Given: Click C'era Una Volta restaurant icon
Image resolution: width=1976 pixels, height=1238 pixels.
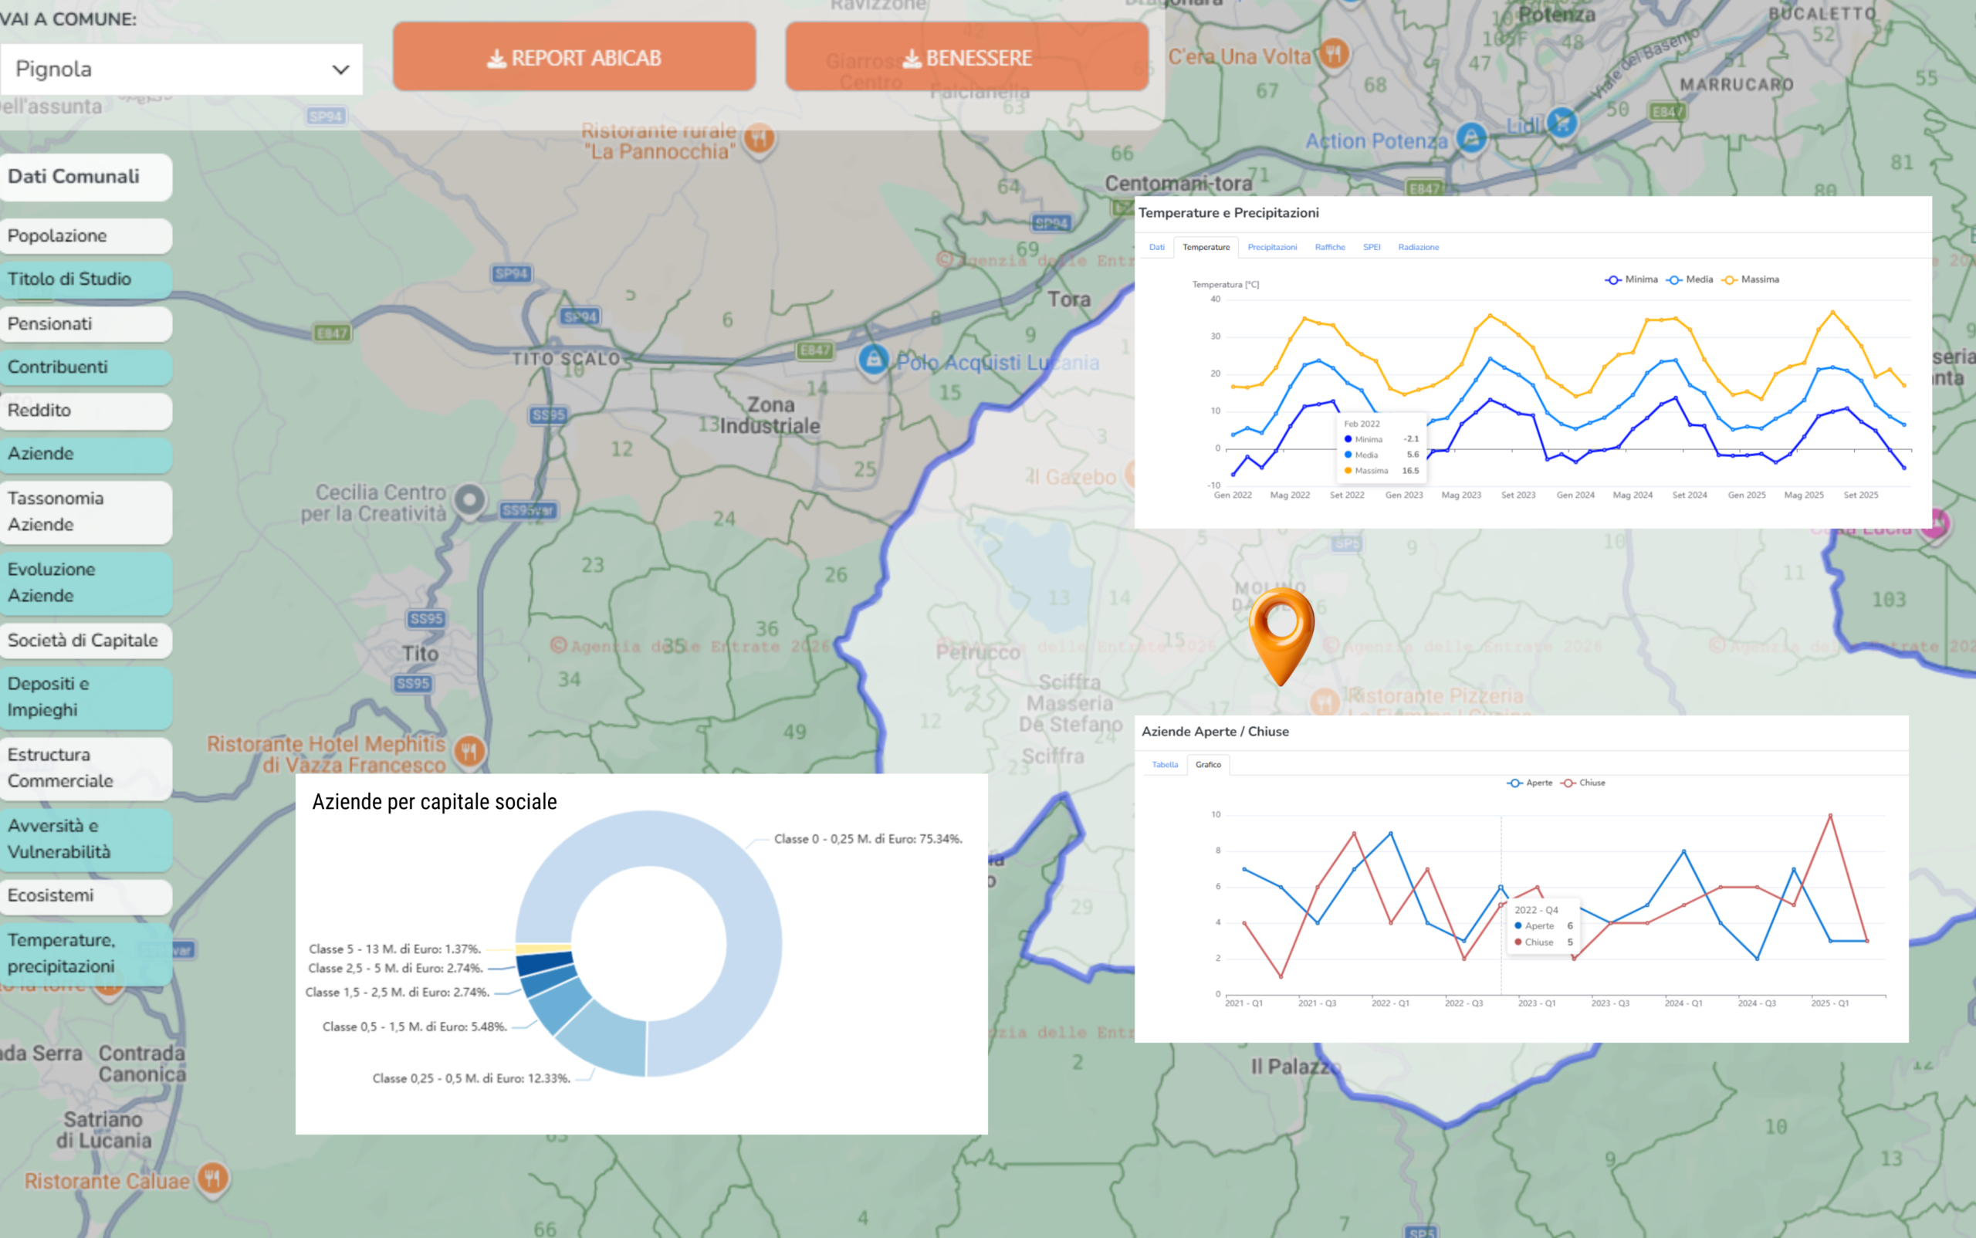Looking at the screenshot, I should (1334, 54).
